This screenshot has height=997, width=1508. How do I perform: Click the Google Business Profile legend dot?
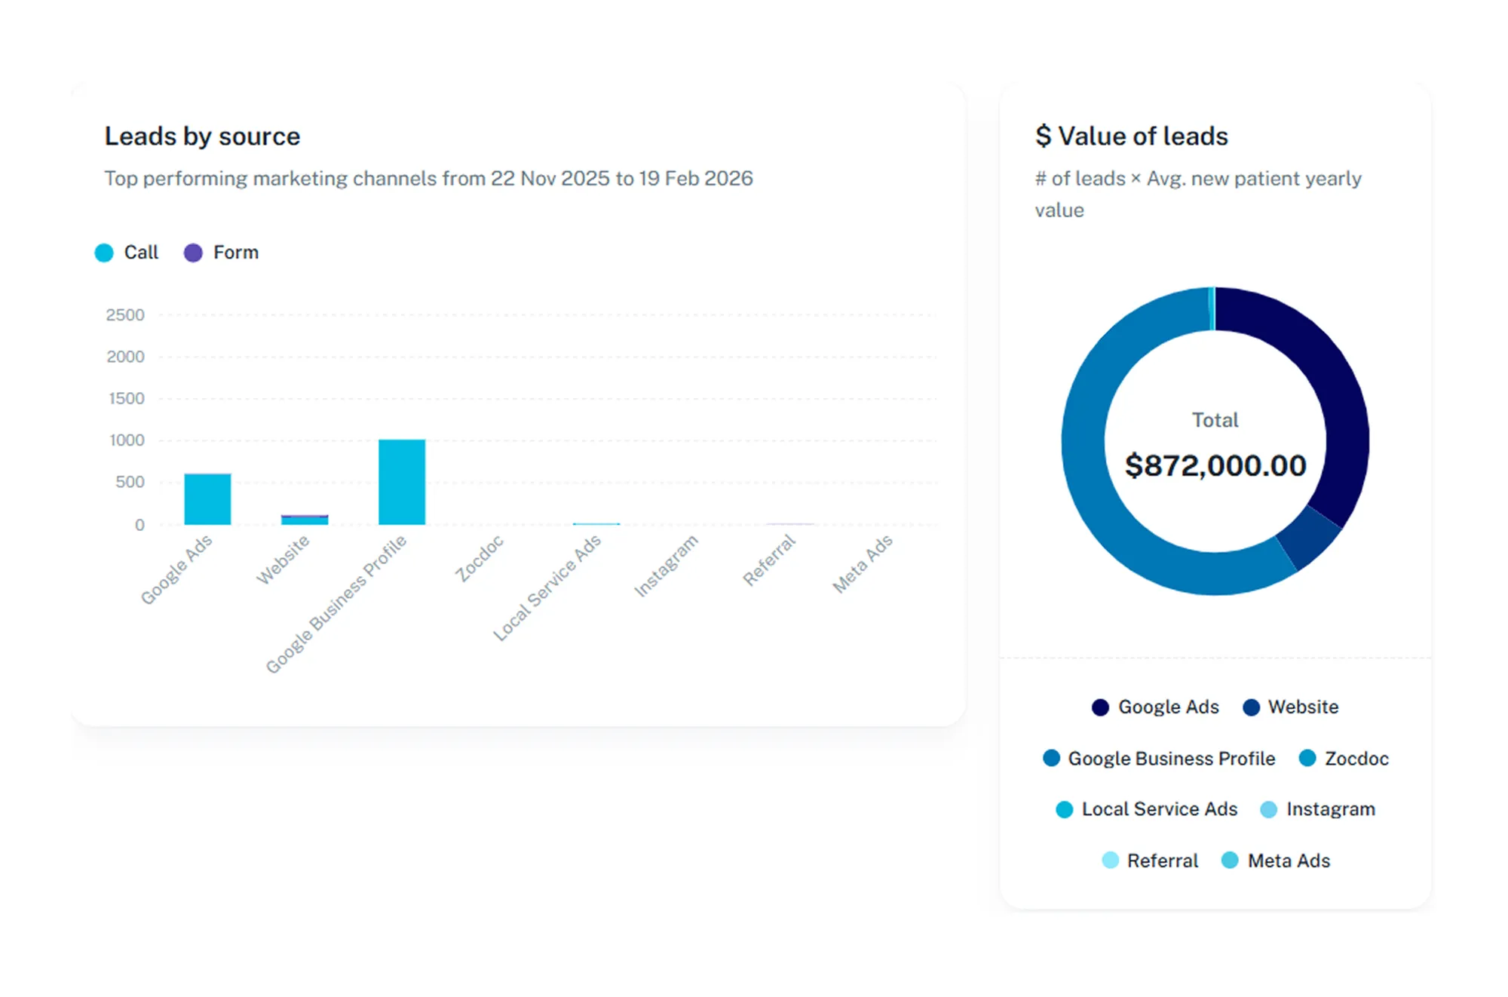click(x=1051, y=758)
